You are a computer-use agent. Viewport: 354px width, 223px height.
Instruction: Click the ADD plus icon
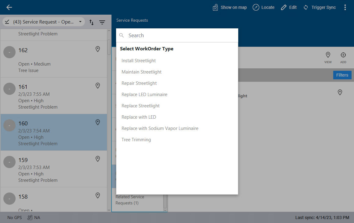click(x=343, y=55)
